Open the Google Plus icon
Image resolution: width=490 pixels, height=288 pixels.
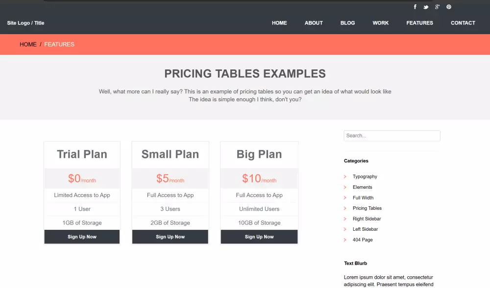[x=437, y=7]
